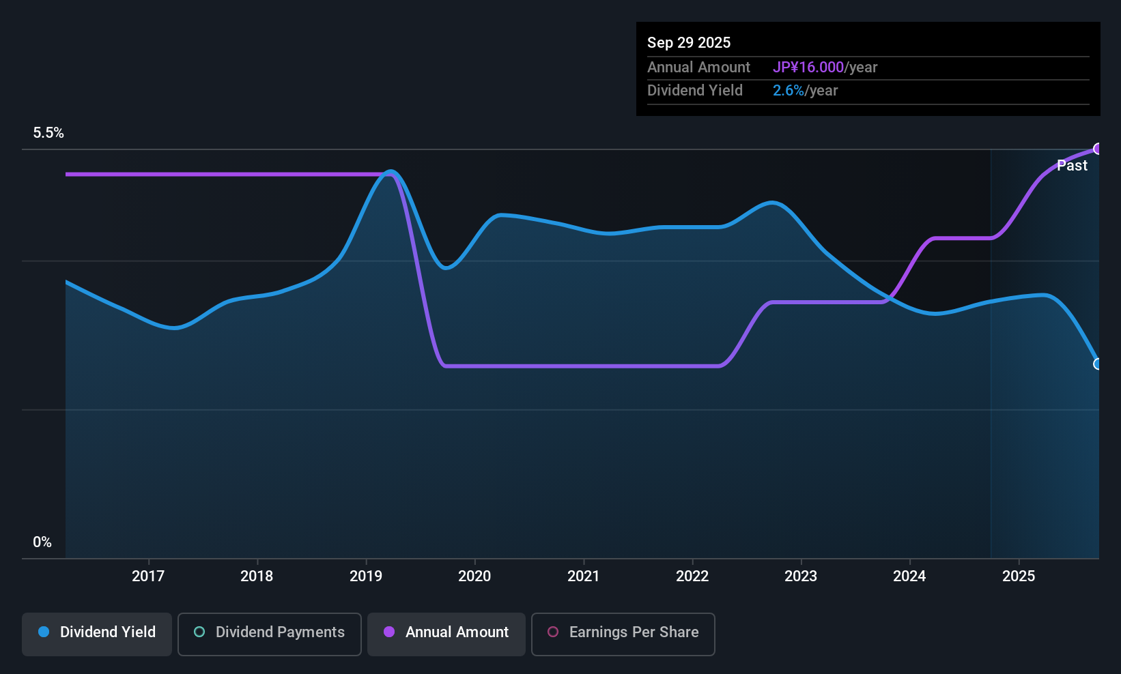Click the 2017 x-axis year label
The image size is (1121, 674).
[x=148, y=576]
